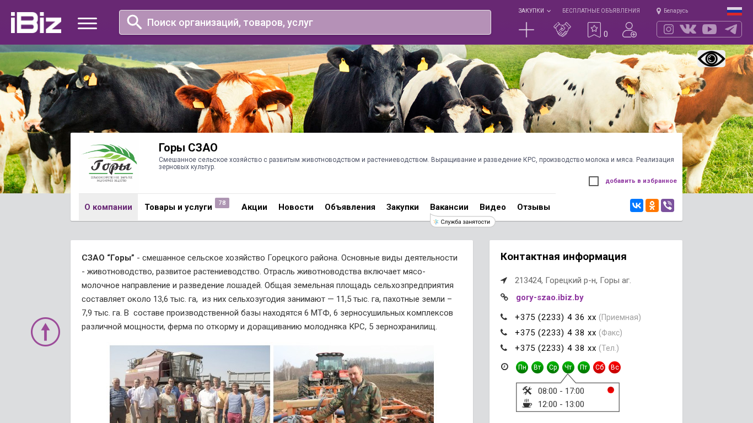Reveal the Факс phone number
753x423 pixels.
click(556, 333)
